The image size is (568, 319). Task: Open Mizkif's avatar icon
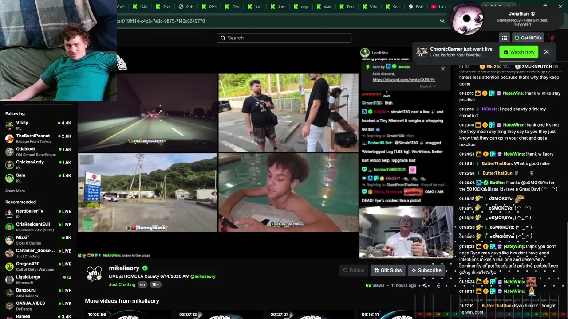pos(9,240)
